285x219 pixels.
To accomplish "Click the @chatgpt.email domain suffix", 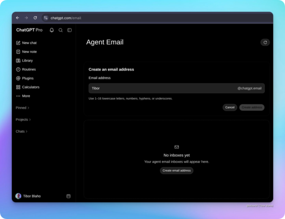I will coord(249,88).
